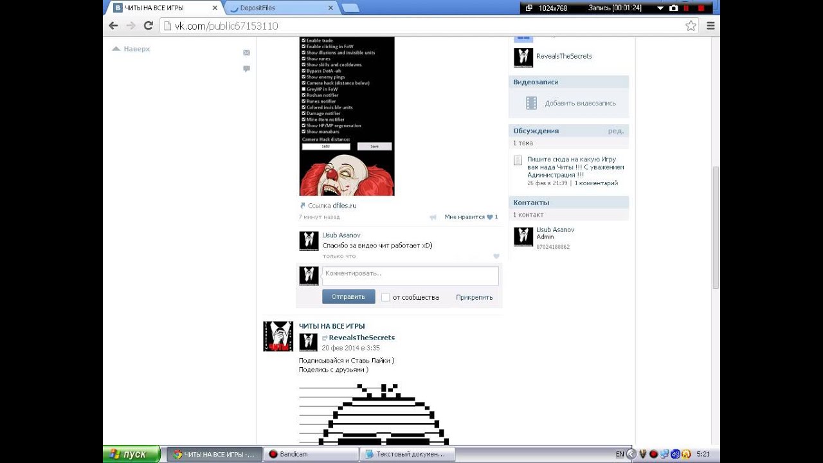The height and width of the screenshot is (463, 823).
Task: Click the repost megaphone icon on the post
Action: [433, 217]
